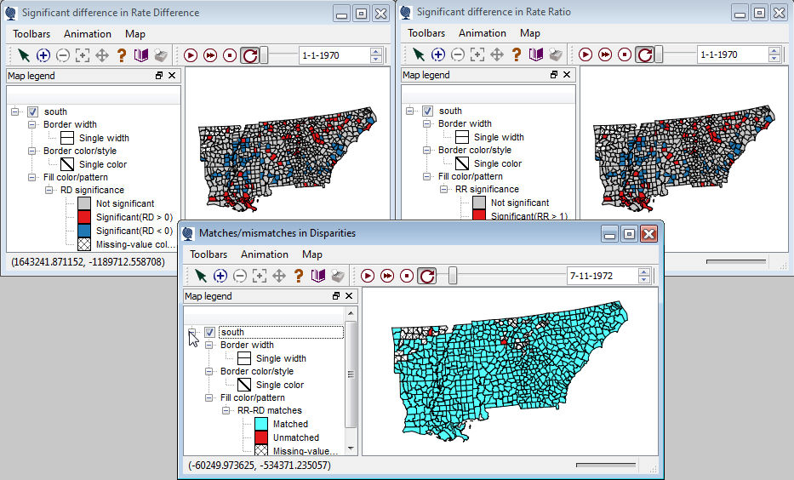Select pan tool in Disparities window
This screenshot has width=794, height=480.
[x=279, y=276]
